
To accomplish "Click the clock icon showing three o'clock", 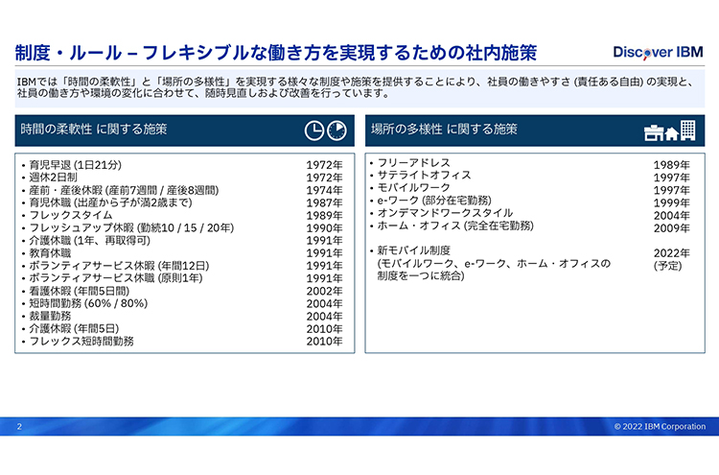I will [314, 131].
